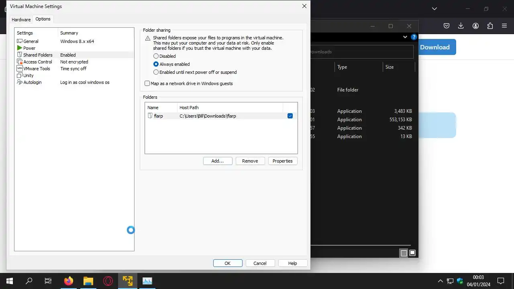Open taskbar Search

29,281
